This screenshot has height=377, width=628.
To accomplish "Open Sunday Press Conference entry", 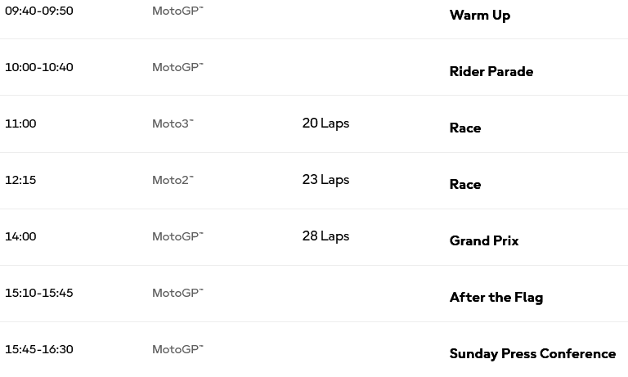I will 532,354.
